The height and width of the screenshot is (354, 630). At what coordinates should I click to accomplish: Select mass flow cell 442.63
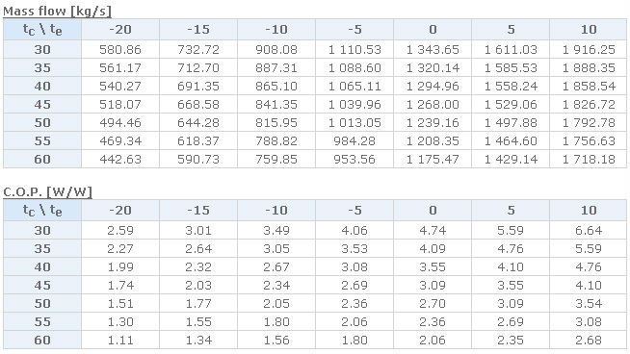(x=120, y=160)
